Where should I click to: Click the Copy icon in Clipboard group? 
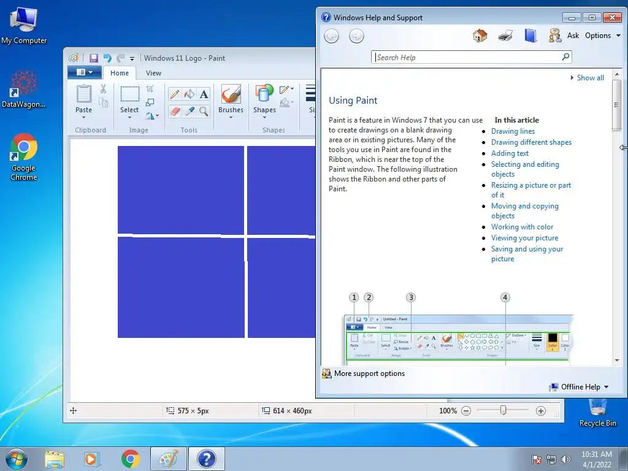tap(103, 102)
